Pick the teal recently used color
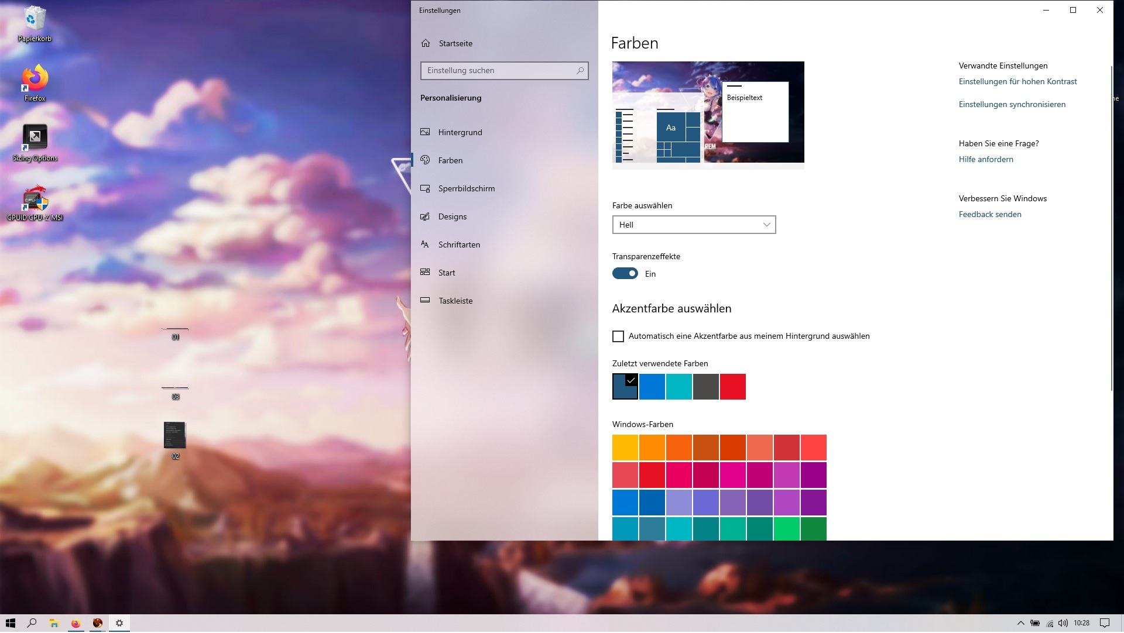Viewport: 1124px width, 633px height. tap(679, 387)
